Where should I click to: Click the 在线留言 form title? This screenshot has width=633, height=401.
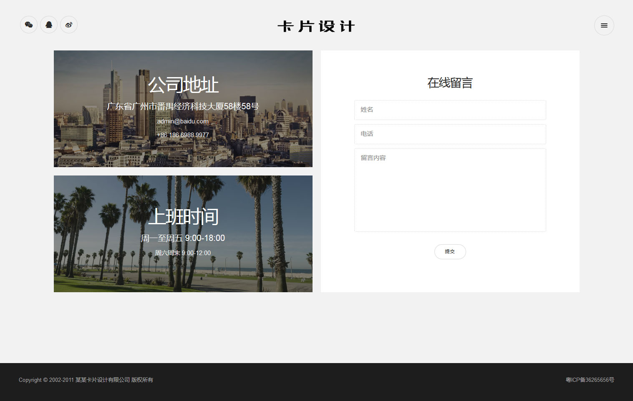pos(450,83)
